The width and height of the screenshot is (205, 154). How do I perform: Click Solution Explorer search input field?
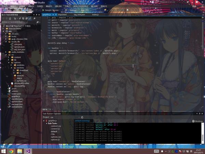[x=19, y=22]
